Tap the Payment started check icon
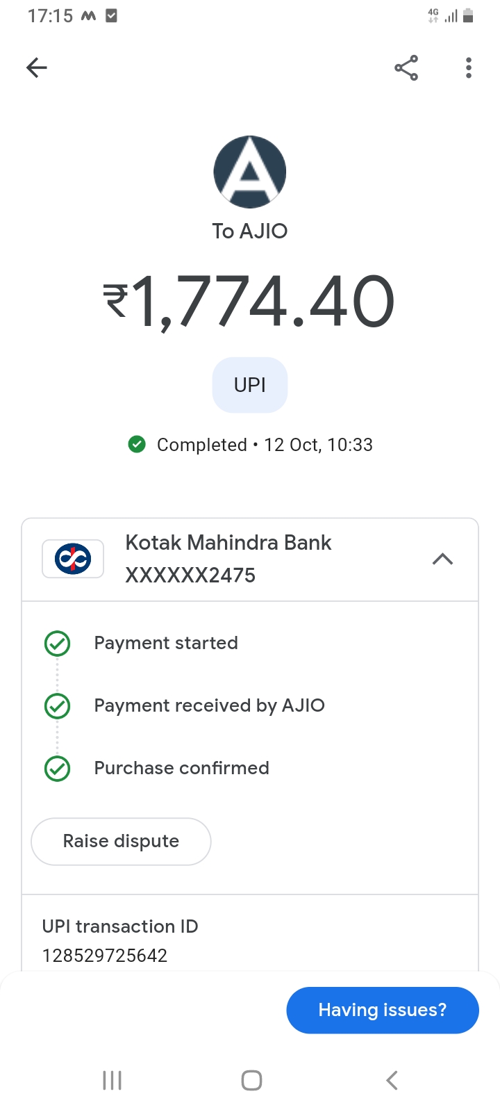Image resolution: width=500 pixels, height=1112 pixels. click(57, 644)
